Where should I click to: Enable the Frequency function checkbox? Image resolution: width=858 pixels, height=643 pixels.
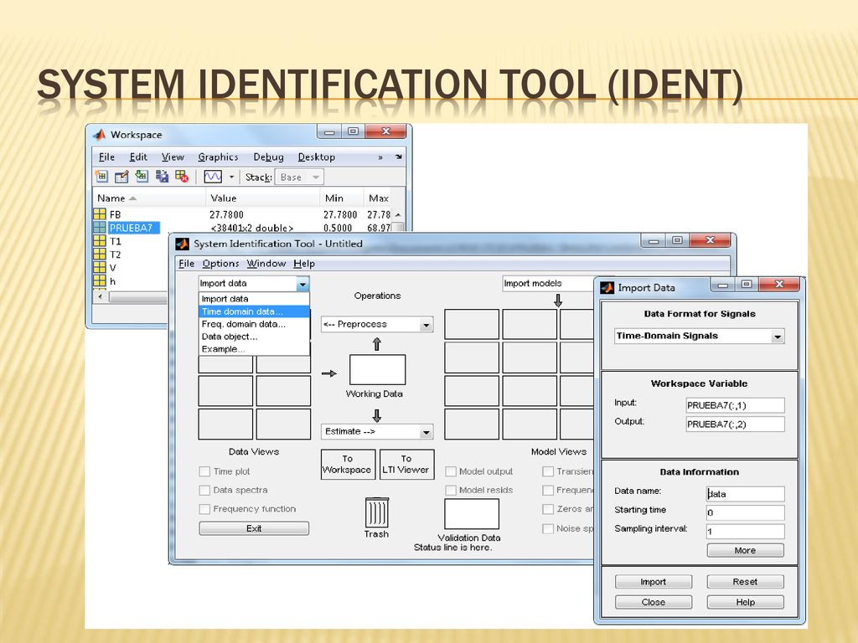(x=204, y=509)
